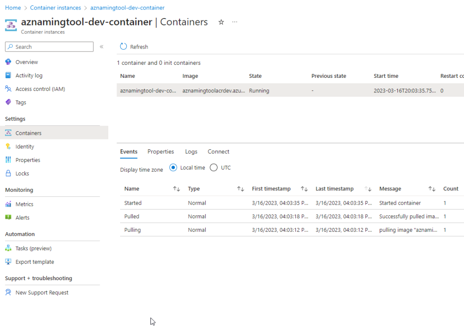
Task: Switch to the Connect tab
Action: 218,152
